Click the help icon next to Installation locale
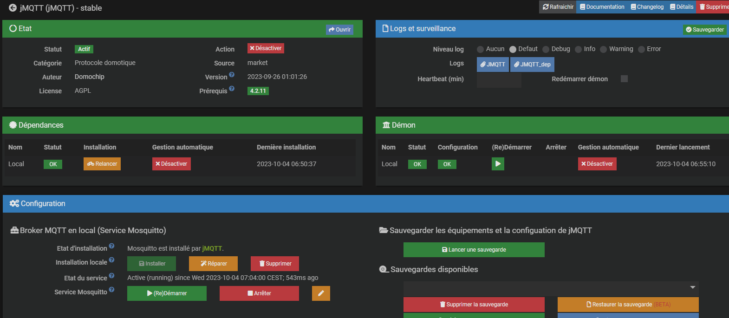 [x=111, y=260]
